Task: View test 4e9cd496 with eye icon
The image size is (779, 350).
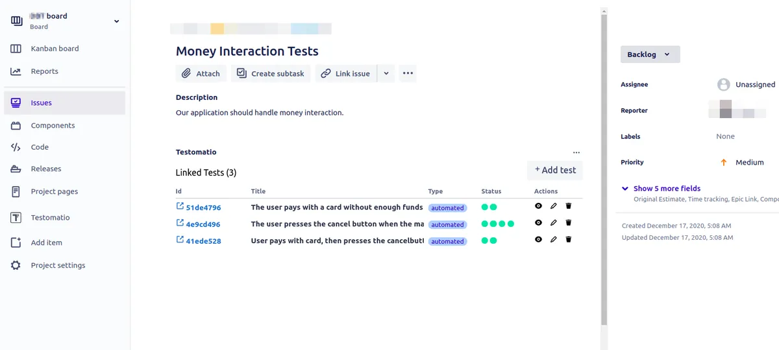Action: (x=538, y=222)
